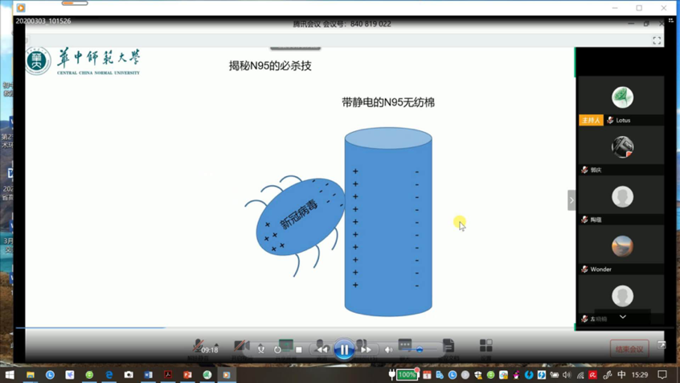
Task: Collapse the participant panel with side arrow
Action: 571,200
